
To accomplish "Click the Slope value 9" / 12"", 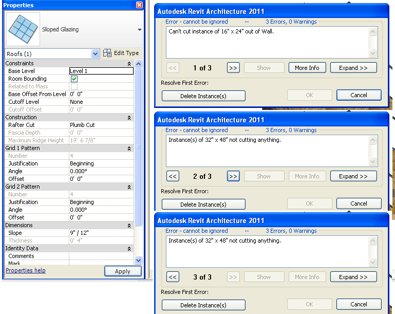I will (x=101, y=233).
